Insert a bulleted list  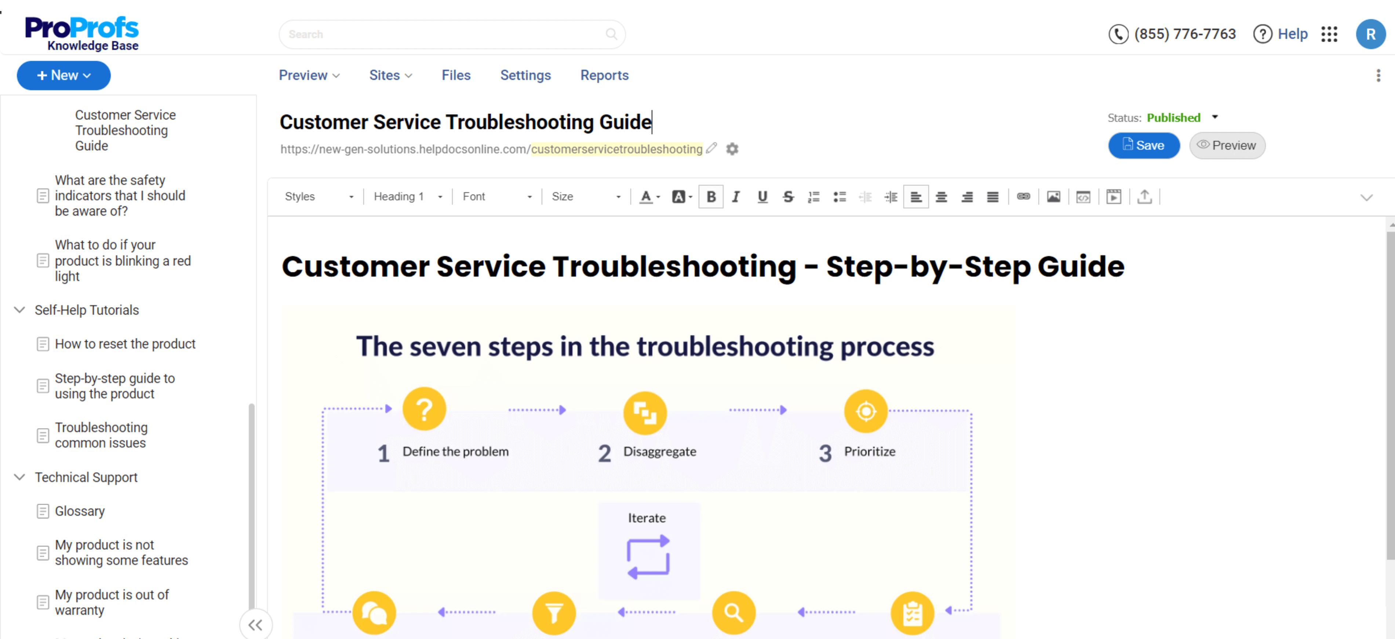(839, 197)
